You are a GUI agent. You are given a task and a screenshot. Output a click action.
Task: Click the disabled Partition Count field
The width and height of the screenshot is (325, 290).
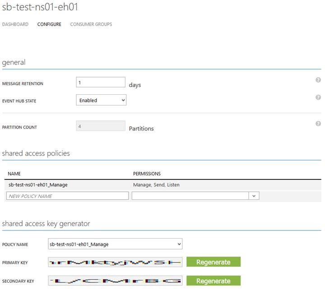[x=100, y=126]
